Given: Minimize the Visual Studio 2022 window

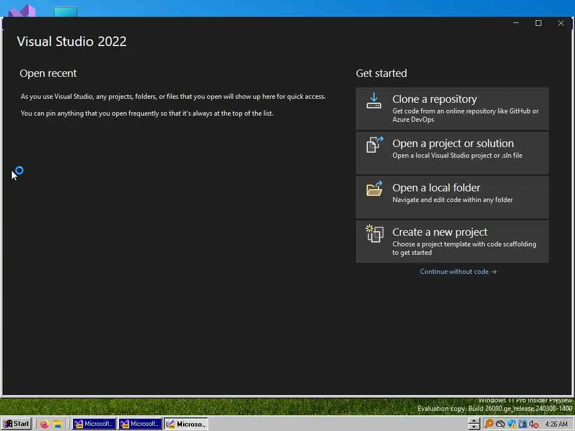Looking at the screenshot, I should (x=516, y=23).
